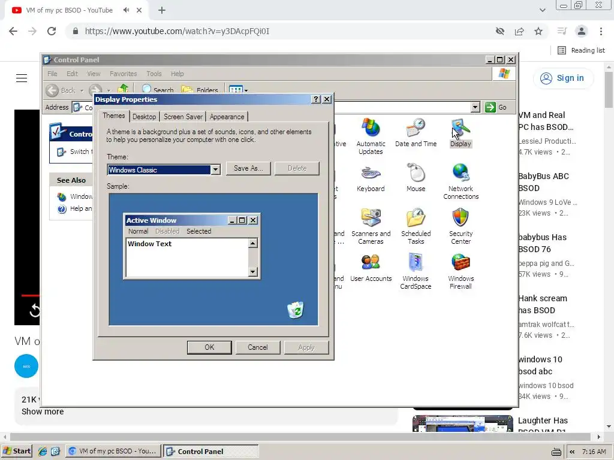
Task: Switch to the Themes tab
Action: [x=114, y=116]
